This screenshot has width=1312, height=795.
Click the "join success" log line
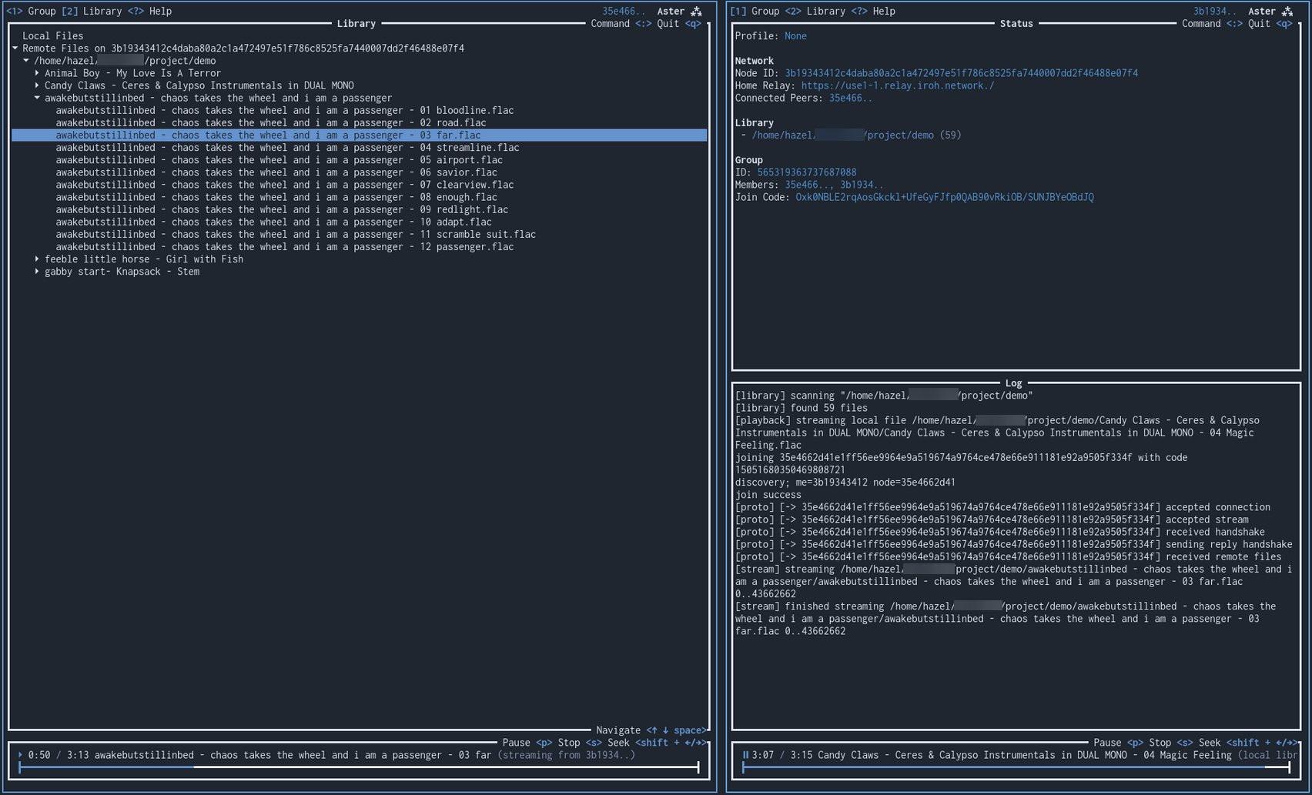click(x=768, y=495)
